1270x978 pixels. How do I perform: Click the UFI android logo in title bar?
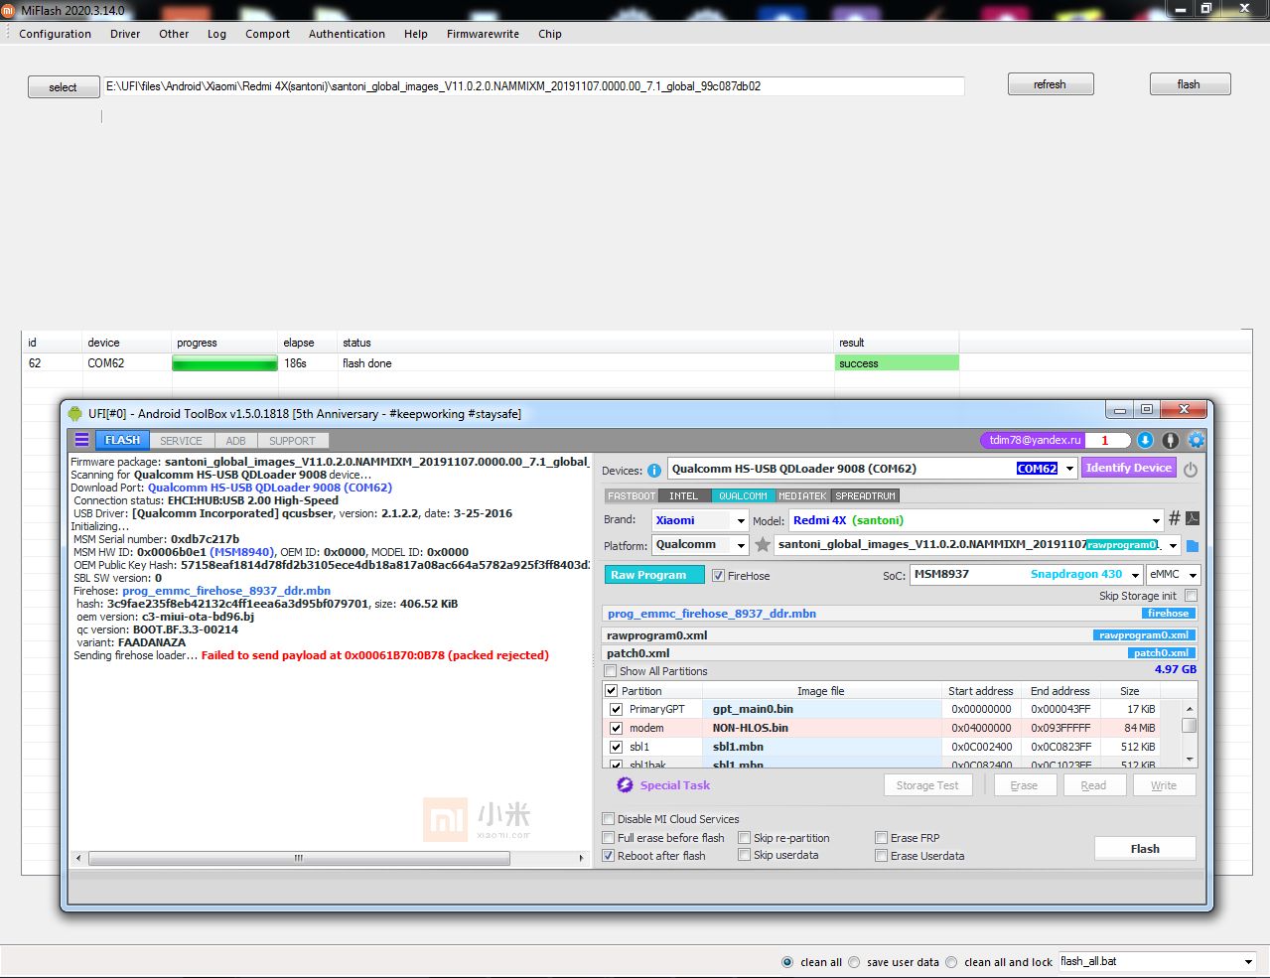pyautogui.click(x=74, y=413)
